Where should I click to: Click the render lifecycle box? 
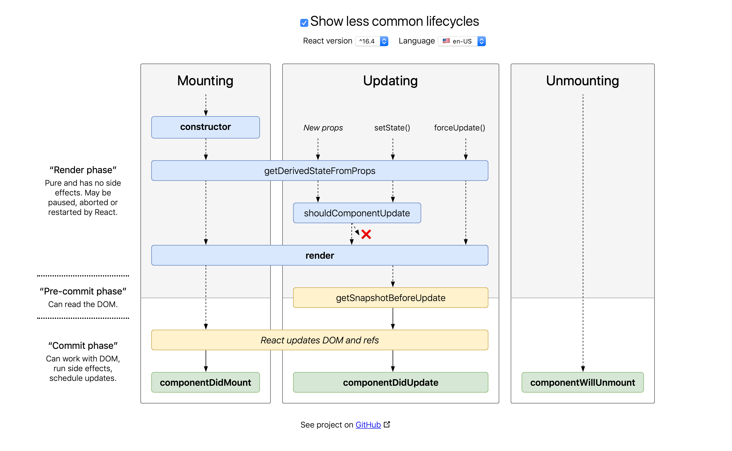(319, 255)
